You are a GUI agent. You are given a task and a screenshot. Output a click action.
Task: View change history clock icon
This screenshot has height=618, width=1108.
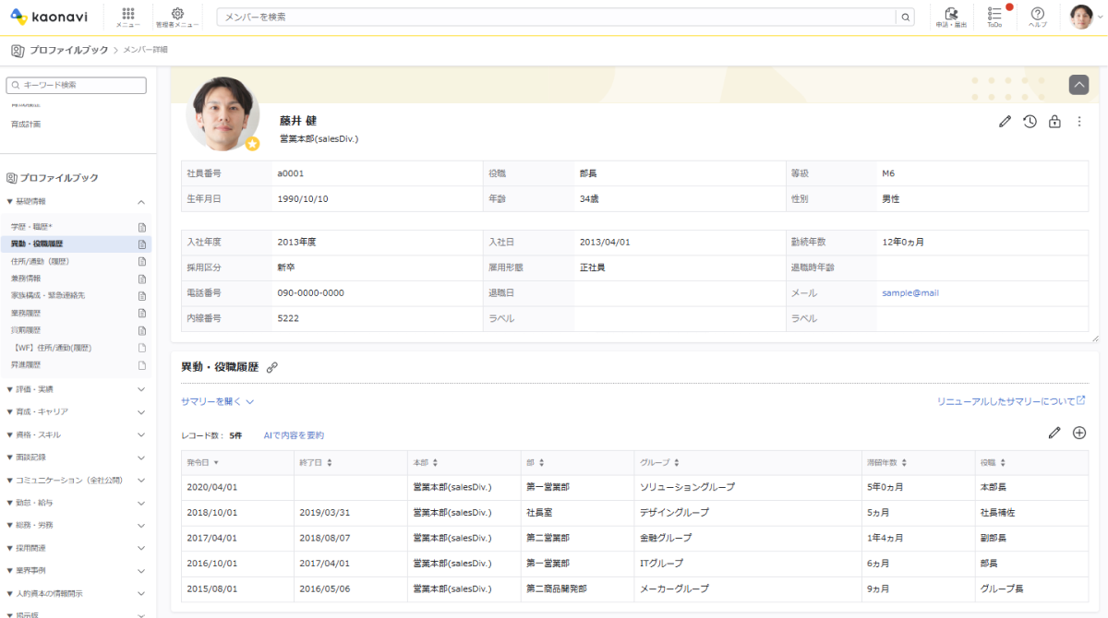point(1030,122)
